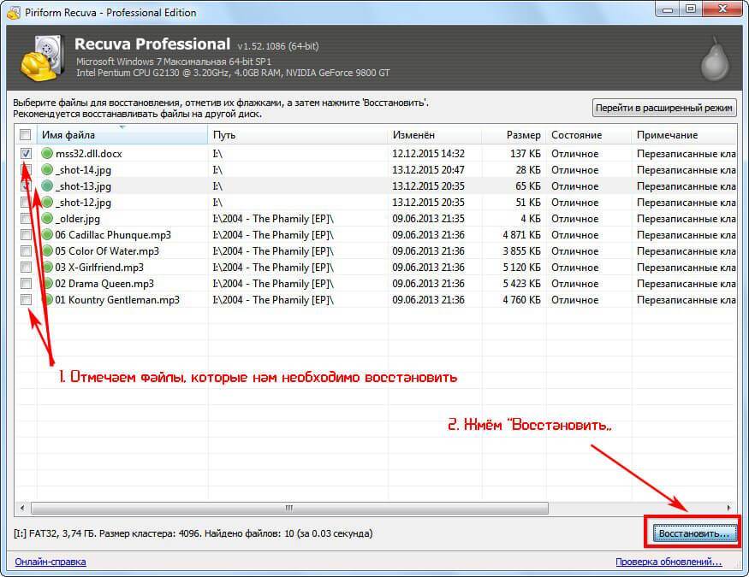Image resolution: width=749 pixels, height=577 pixels.
Task: Click Piriform pear logo in header
Action: pos(715,58)
